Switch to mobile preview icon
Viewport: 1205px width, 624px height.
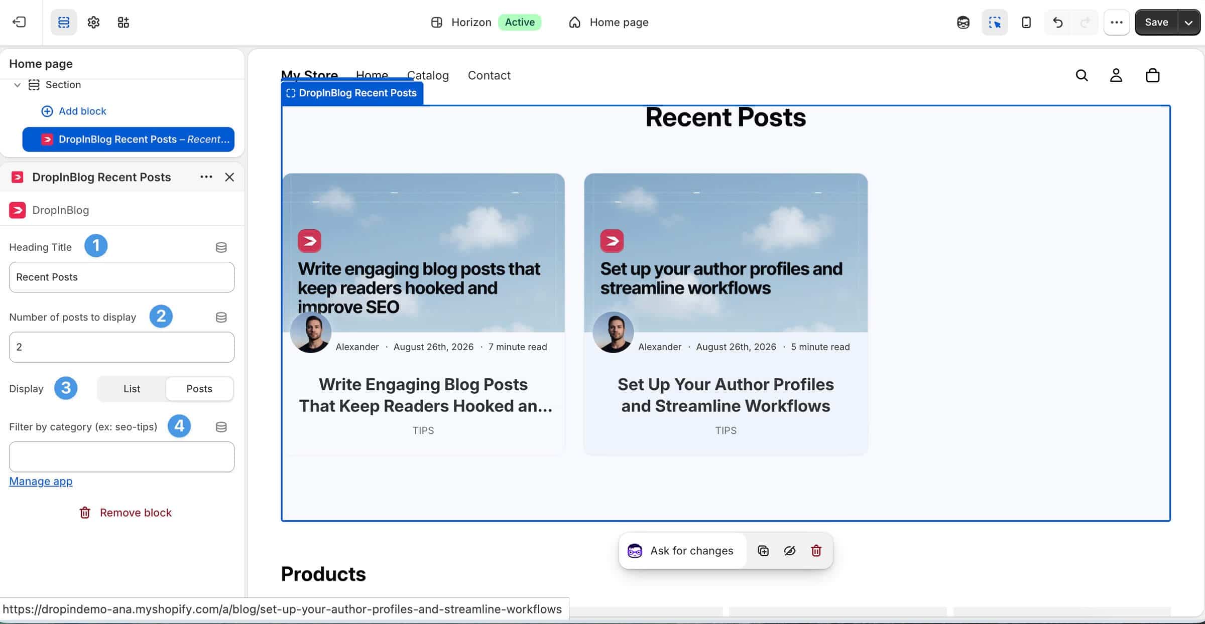pos(1026,22)
